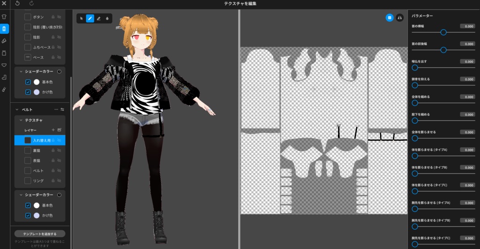Image resolution: width=480 pixels, height=249 pixels.
Task: Open the bottom brush-like sidebar icon
Action: [4, 89]
